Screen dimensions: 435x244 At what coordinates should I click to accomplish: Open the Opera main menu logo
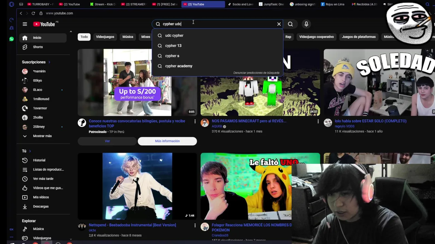(12, 4)
